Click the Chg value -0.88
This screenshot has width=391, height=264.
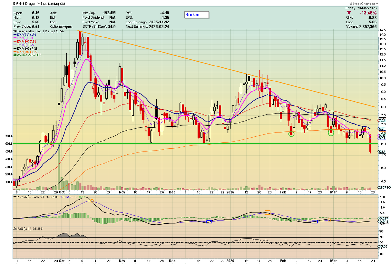[x=372, y=18]
